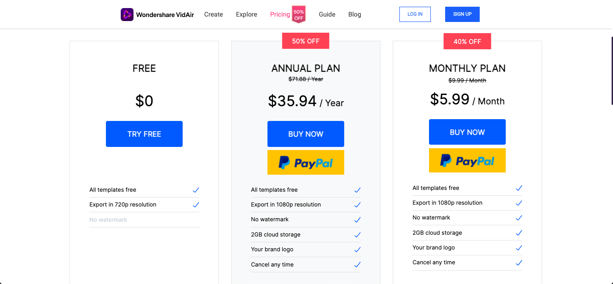The image size is (613, 284).
Task: Open the Create menu item
Action: click(214, 14)
